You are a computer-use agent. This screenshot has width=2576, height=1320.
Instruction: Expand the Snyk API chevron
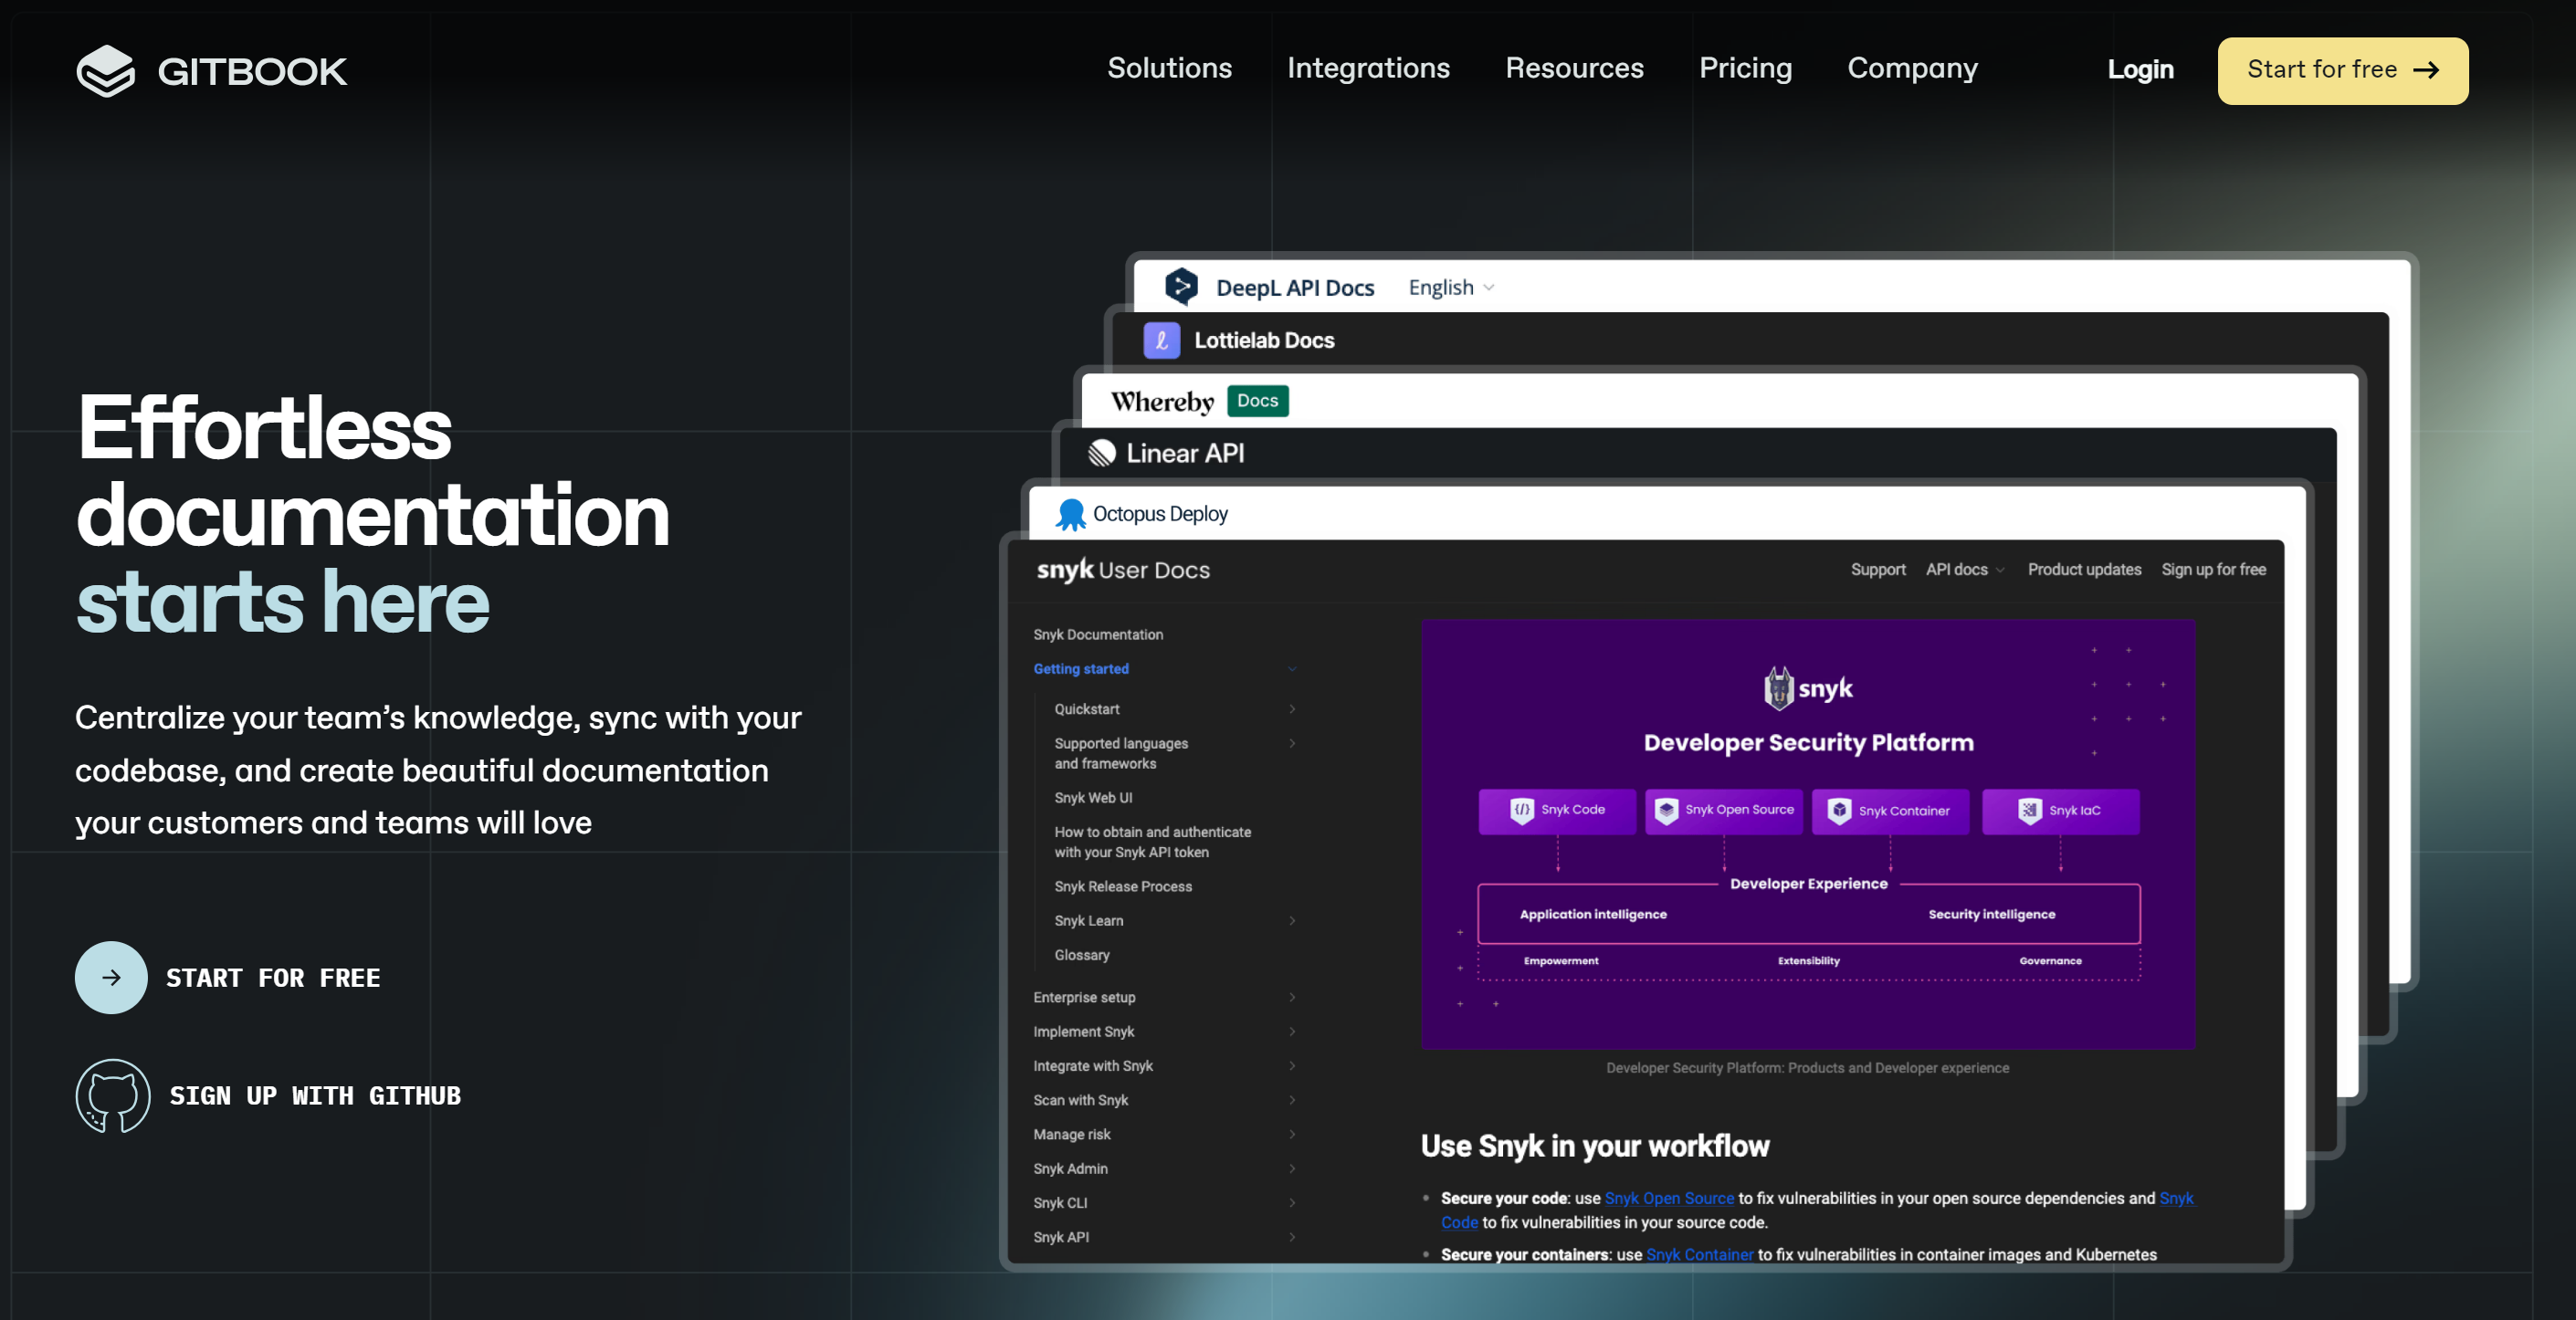click(1291, 1237)
